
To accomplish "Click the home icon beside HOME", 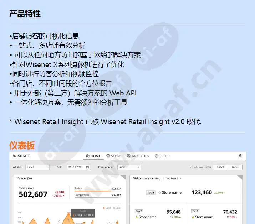I will [x=88, y=156].
